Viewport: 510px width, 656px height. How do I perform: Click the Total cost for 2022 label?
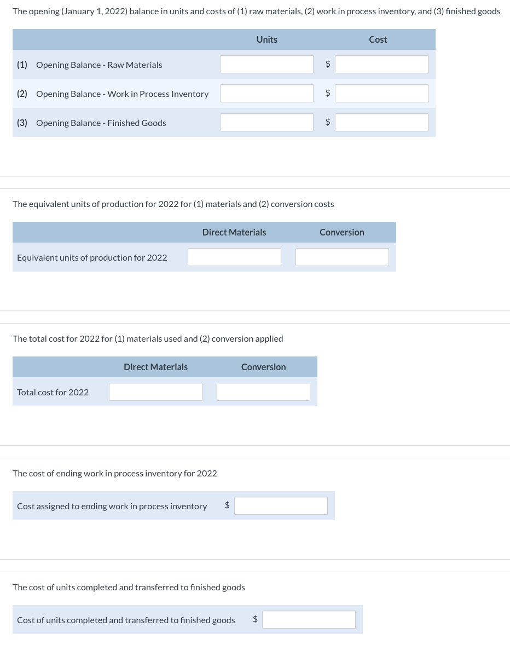53,392
